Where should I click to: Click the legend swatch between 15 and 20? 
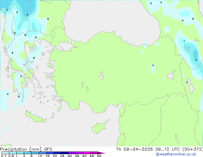[50, 153]
